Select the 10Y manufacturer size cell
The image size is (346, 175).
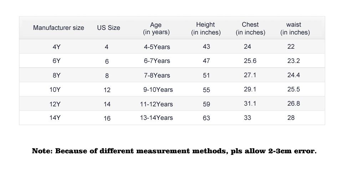[x=55, y=90]
